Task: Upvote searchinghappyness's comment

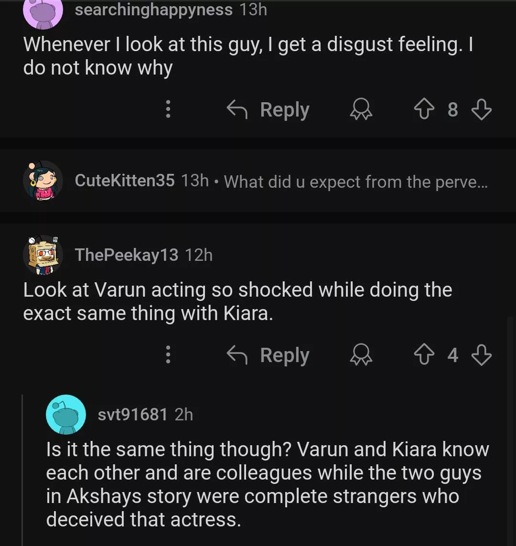Action: 424,110
